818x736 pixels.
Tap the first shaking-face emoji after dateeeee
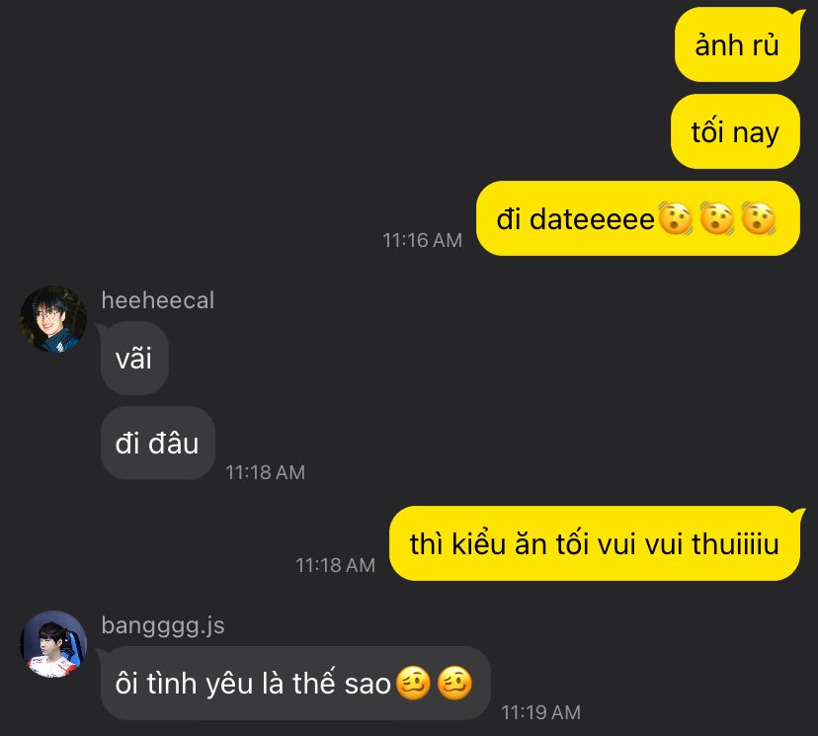pyautogui.click(x=676, y=218)
